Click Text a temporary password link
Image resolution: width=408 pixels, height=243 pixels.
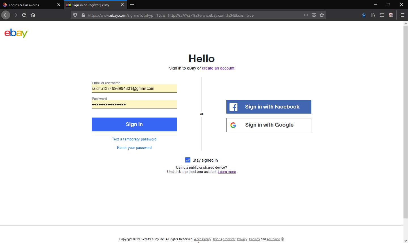[x=134, y=139]
